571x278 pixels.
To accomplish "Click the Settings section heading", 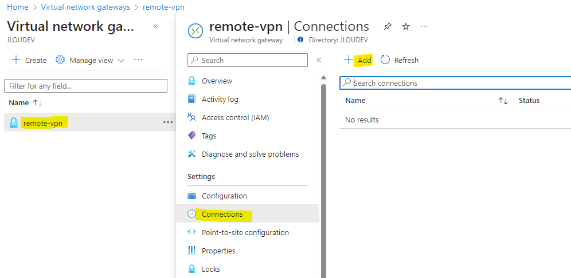I will (201, 177).
